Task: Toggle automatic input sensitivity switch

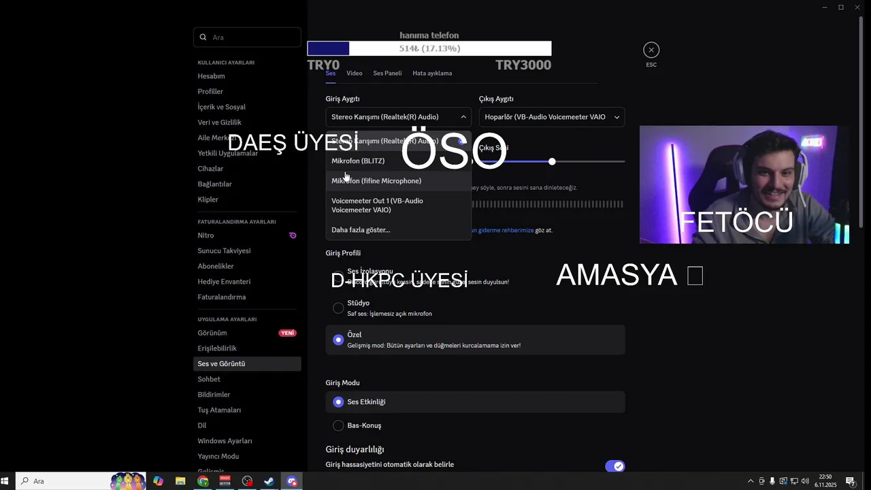Action: 615,466
